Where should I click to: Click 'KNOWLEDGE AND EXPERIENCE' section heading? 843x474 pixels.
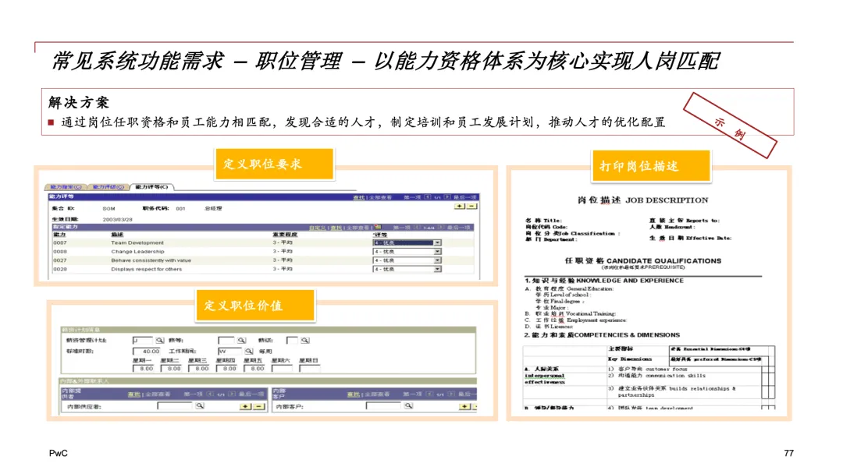pyautogui.click(x=630, y=281)
